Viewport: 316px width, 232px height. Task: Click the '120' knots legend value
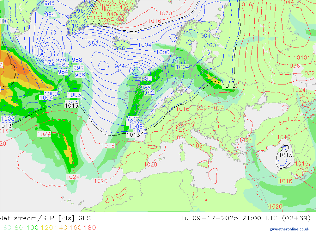click(47, 228)
